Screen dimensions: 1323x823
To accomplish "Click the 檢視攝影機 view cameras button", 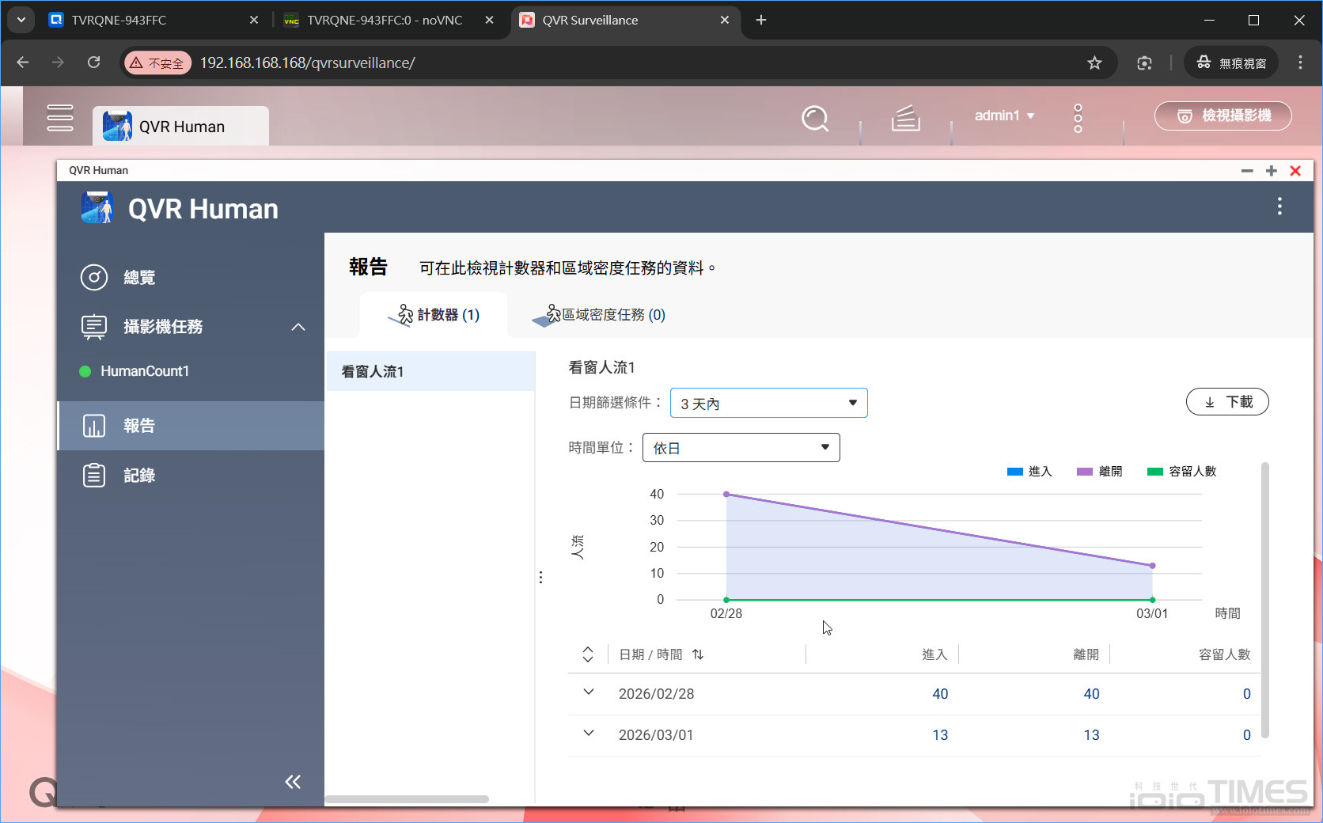I will 1223,116.
